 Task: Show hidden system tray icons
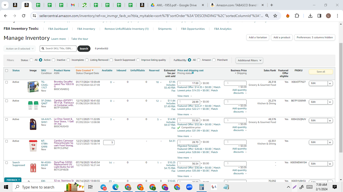coord(289,187)
